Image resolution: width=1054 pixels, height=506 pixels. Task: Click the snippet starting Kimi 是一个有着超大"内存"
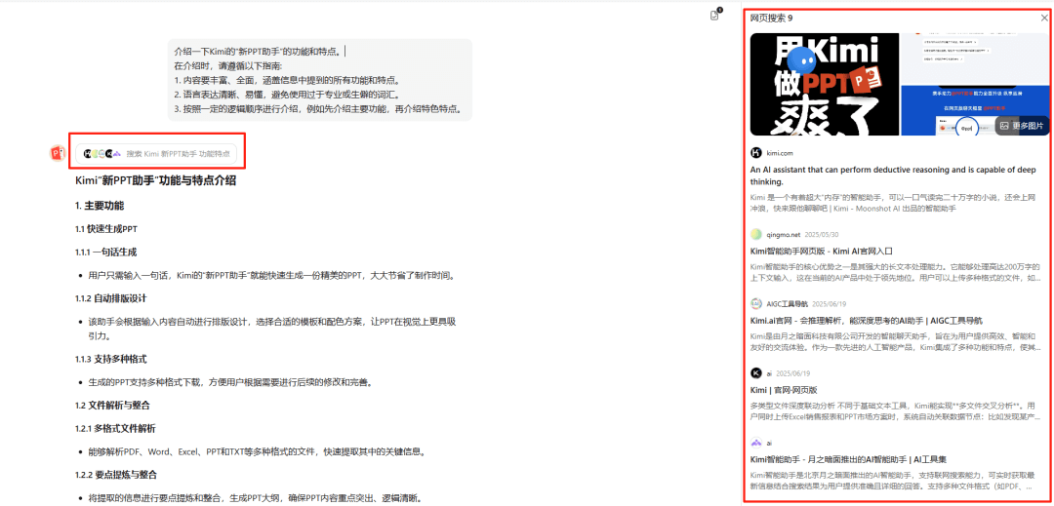coord(893,204)
